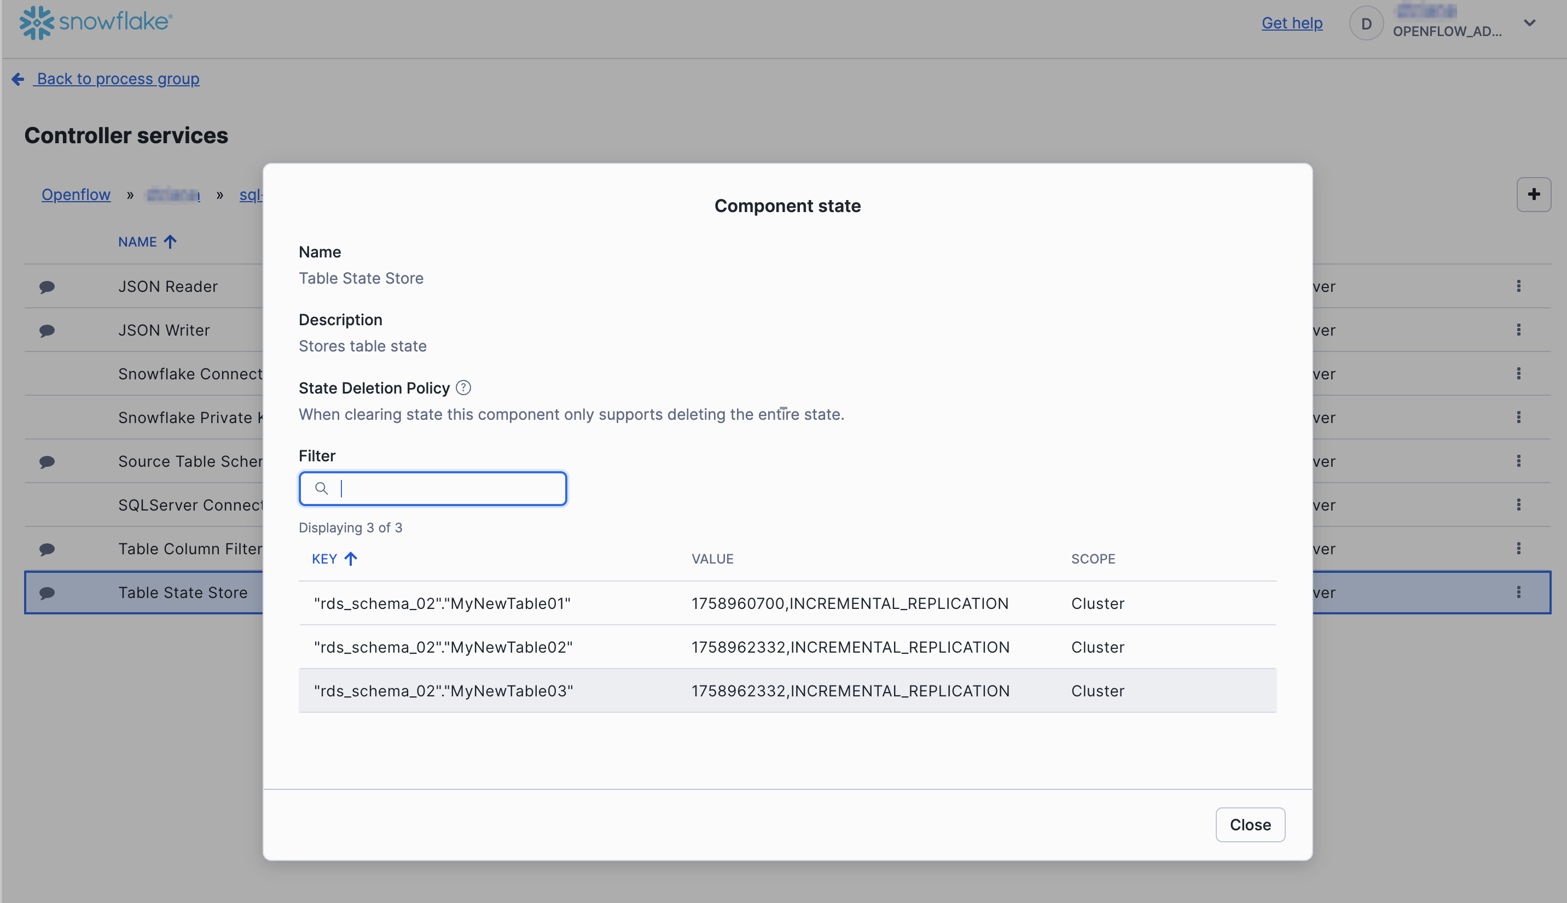This screenshot has width=1567, height=903.
Task: Click the VALUE column header
Action: coord(712,559)
